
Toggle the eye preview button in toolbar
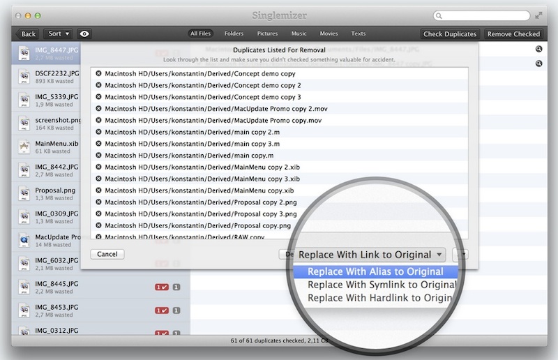click(85, 33)
